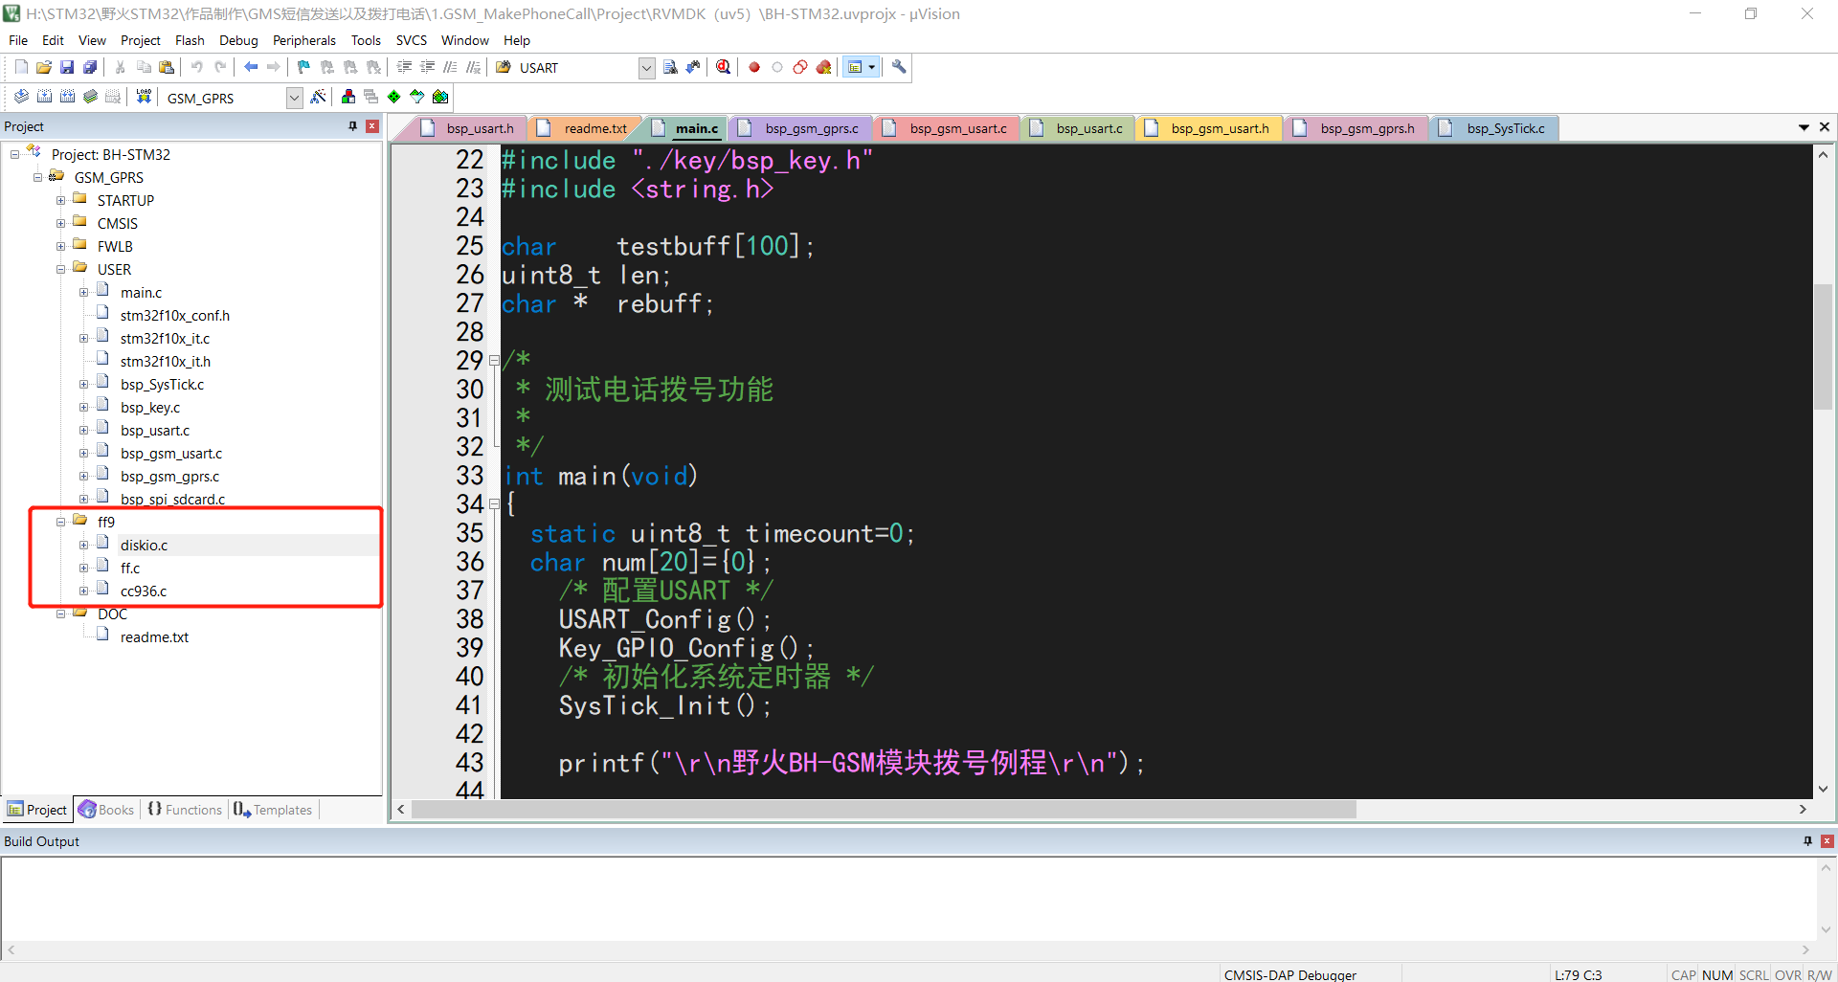Pin the Project panel open
This screenshot has height=982, width=1838.
351,125
